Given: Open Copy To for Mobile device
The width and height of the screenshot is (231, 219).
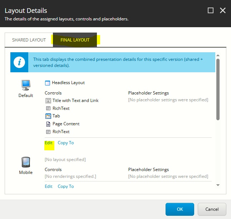Looking at the screenshot, I should tap(66, 186).
